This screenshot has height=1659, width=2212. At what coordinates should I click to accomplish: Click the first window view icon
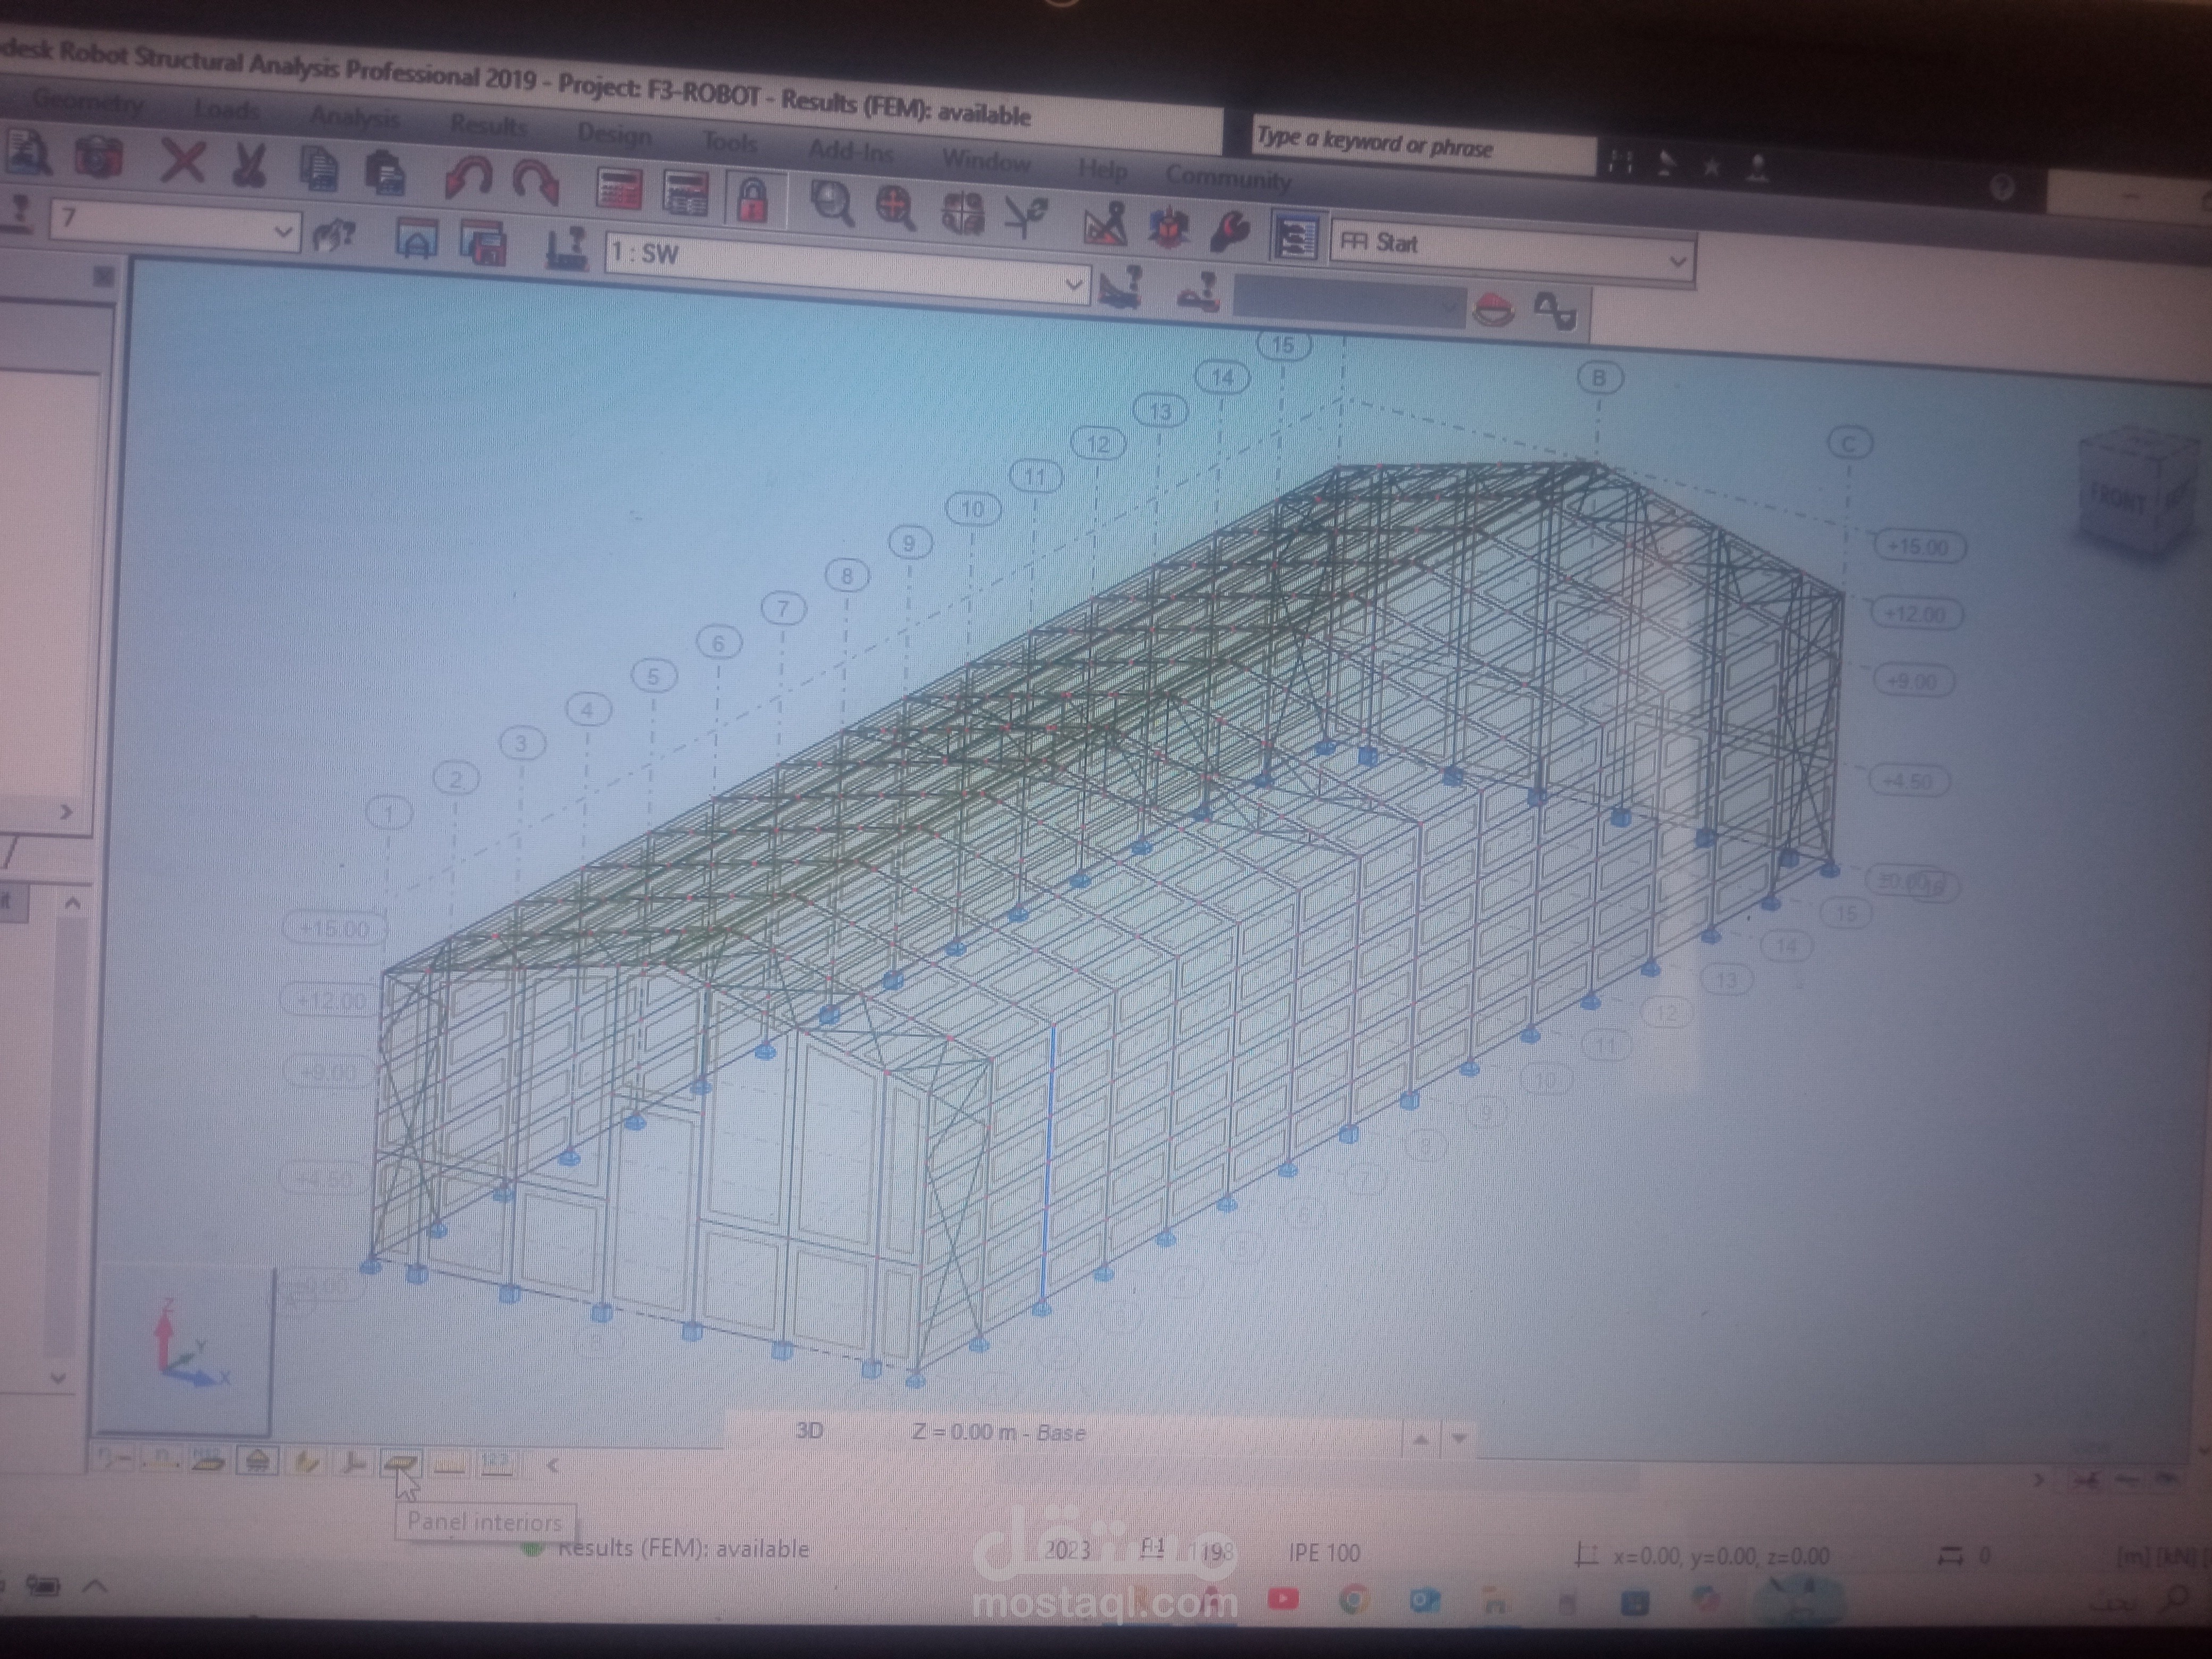[416, 240]
